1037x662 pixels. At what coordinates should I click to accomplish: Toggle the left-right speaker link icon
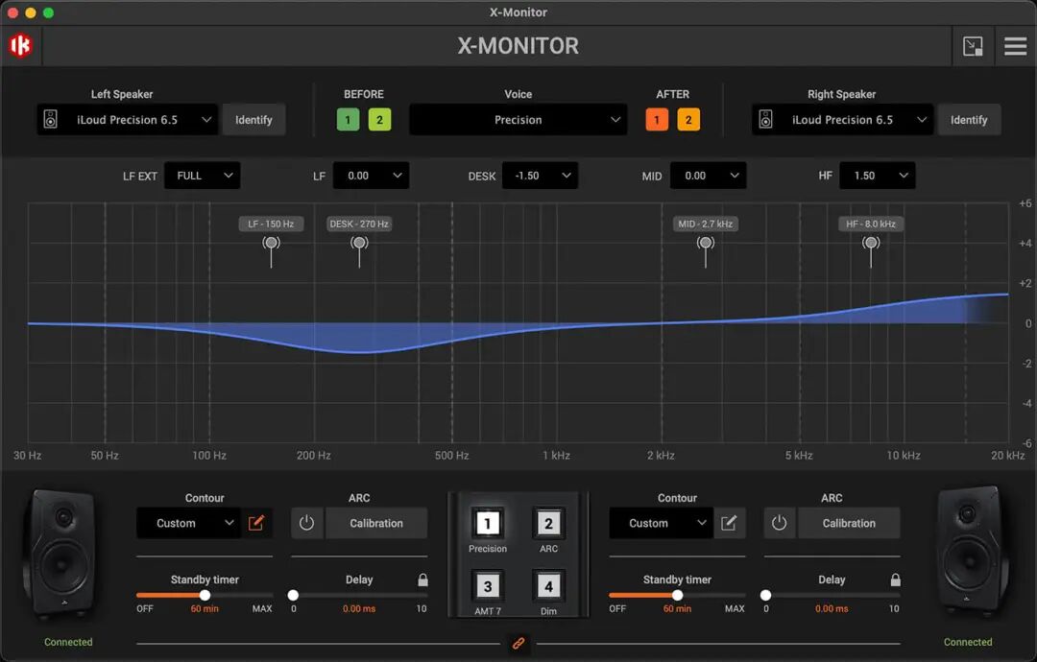coord(518,643)
